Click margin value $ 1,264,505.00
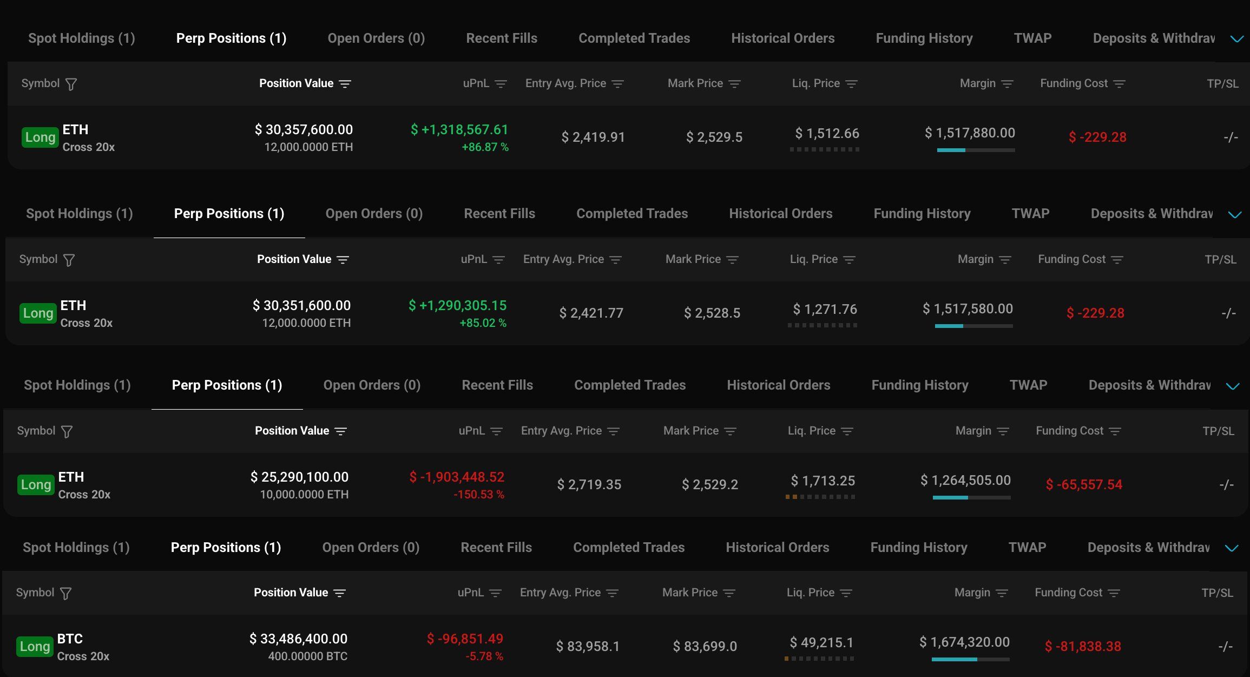The height and width of the screenshot is (677, 1250). pos(965,481)
